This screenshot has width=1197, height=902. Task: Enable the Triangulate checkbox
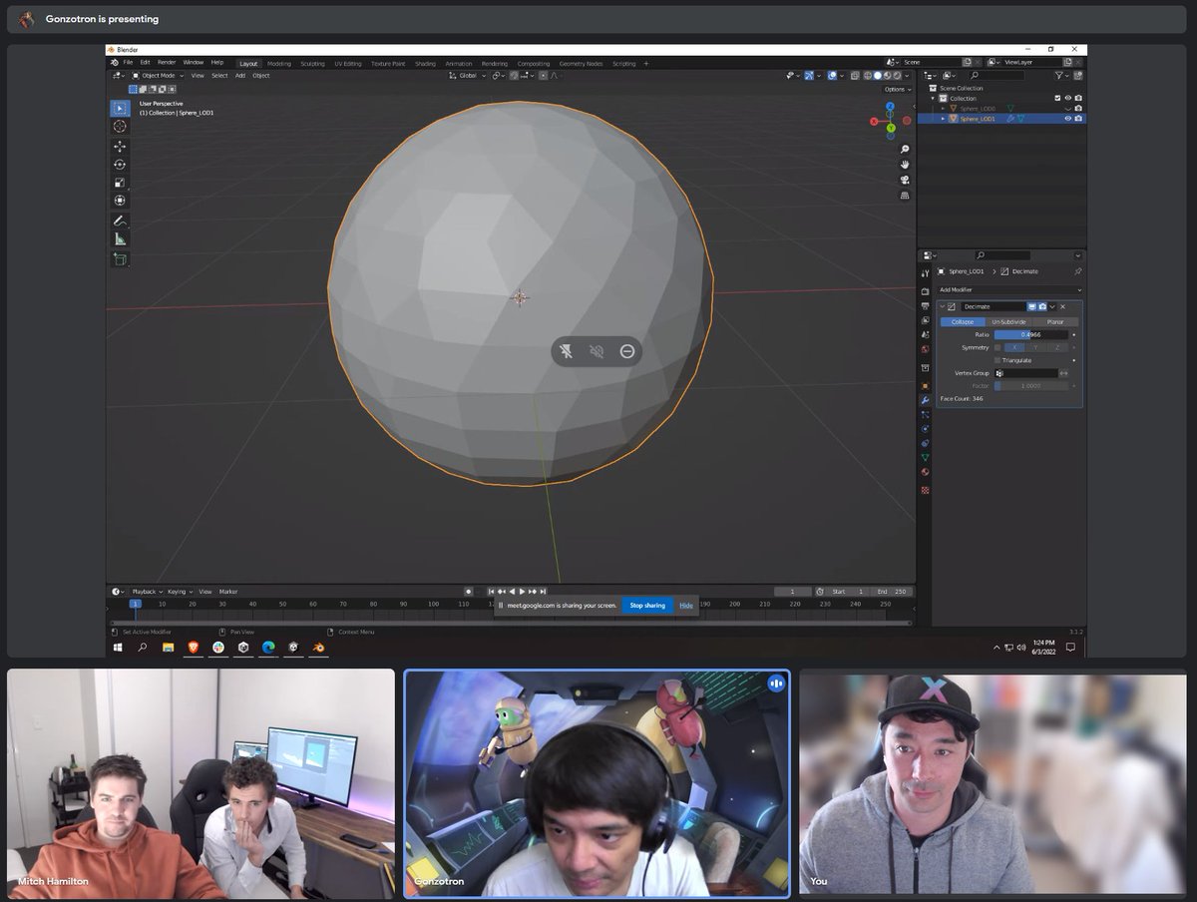(997, 360)
